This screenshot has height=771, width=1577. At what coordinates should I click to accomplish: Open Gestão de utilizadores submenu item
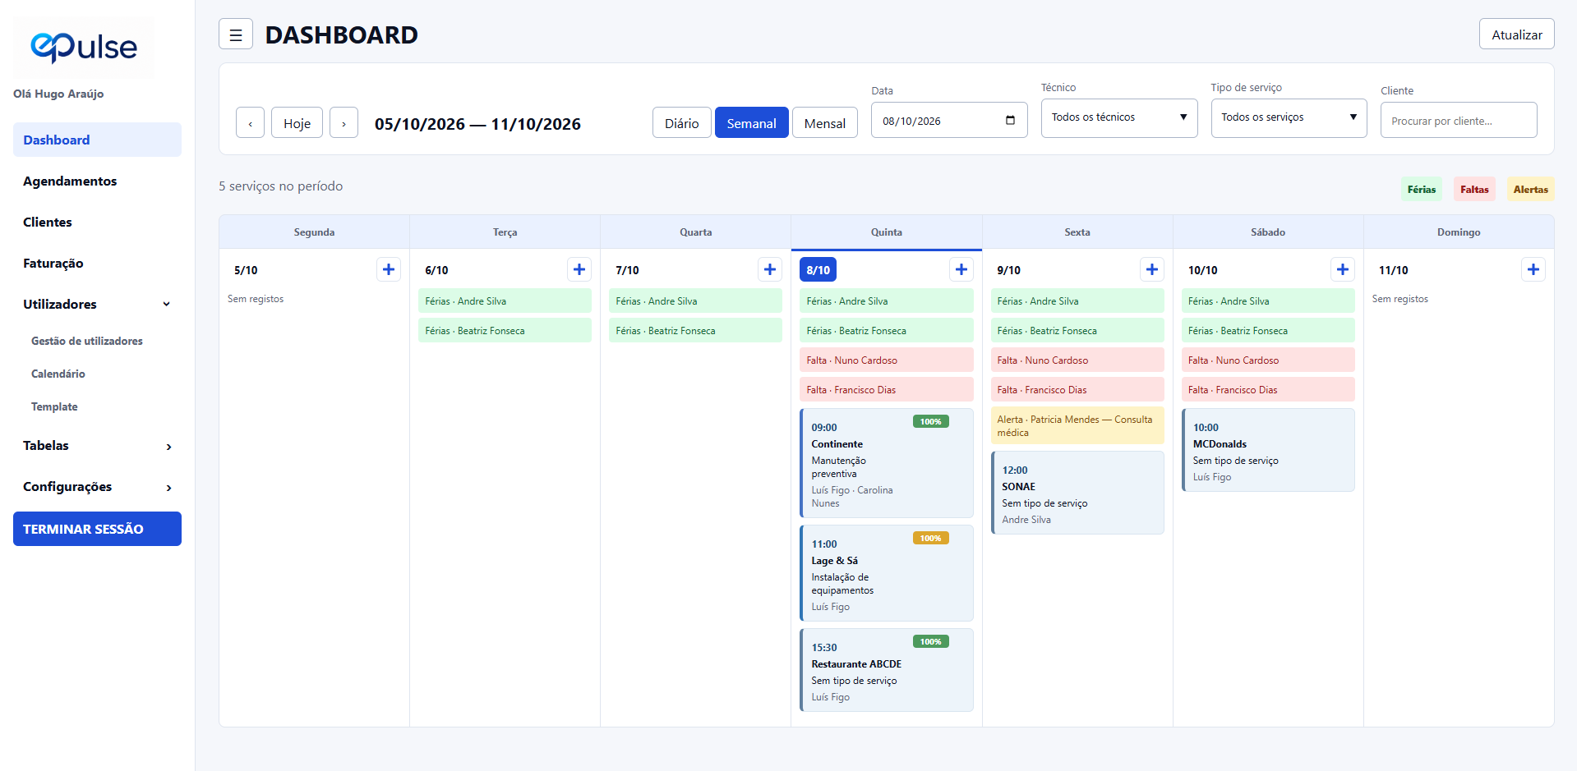coord(87,341)
